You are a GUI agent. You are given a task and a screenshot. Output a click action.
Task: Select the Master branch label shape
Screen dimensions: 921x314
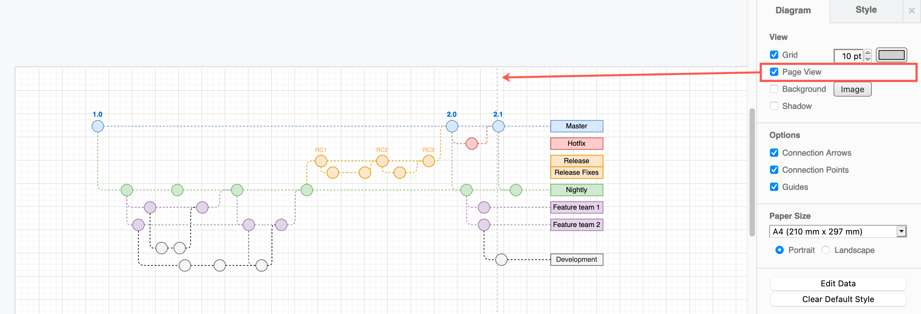coord(576,126)
